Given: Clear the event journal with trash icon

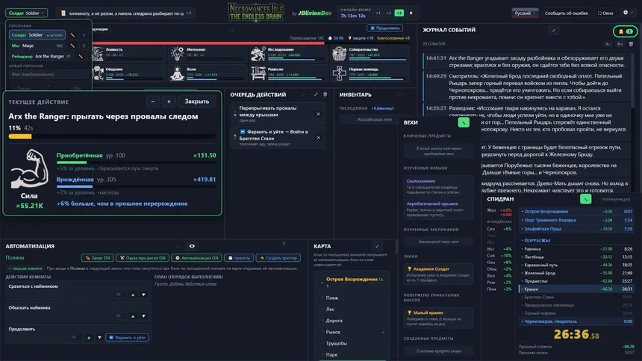Looking at the screenshot, I should point(631,44).
